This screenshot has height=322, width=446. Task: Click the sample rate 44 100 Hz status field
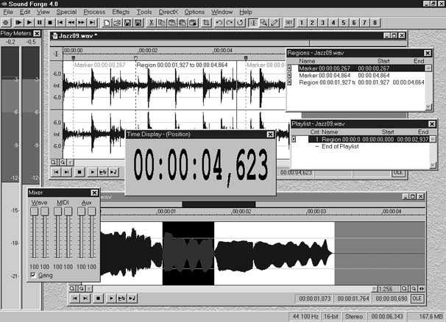[x=305, y=316]
